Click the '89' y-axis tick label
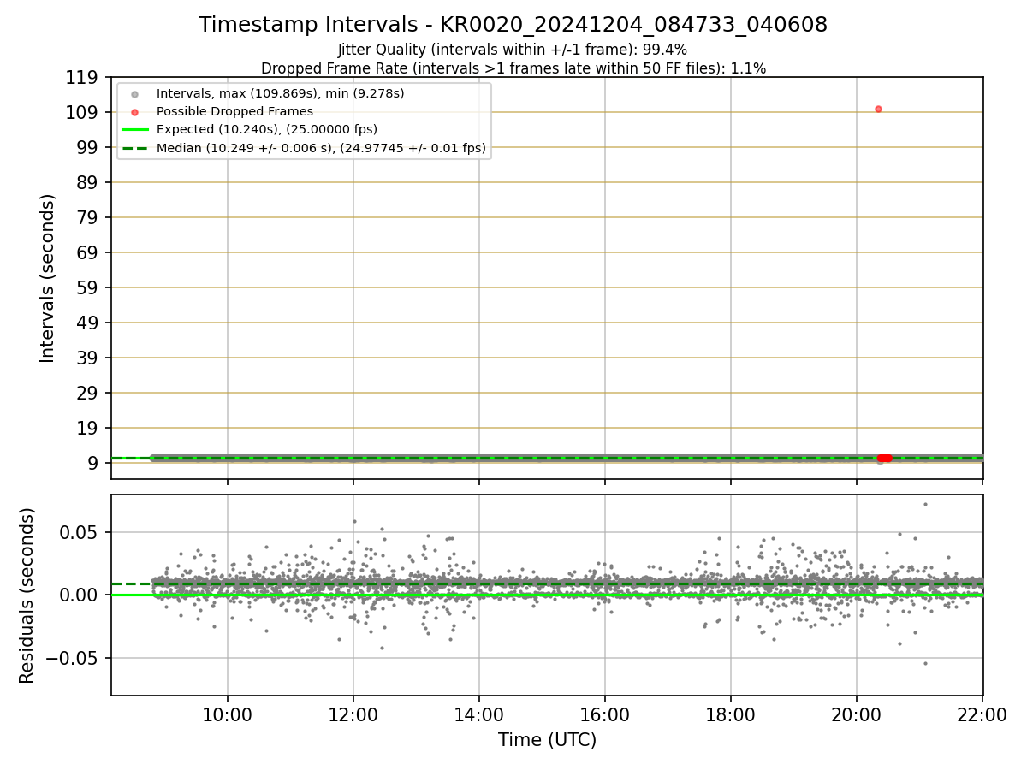Screen dimensions: 1027x770 click(89, 183)
